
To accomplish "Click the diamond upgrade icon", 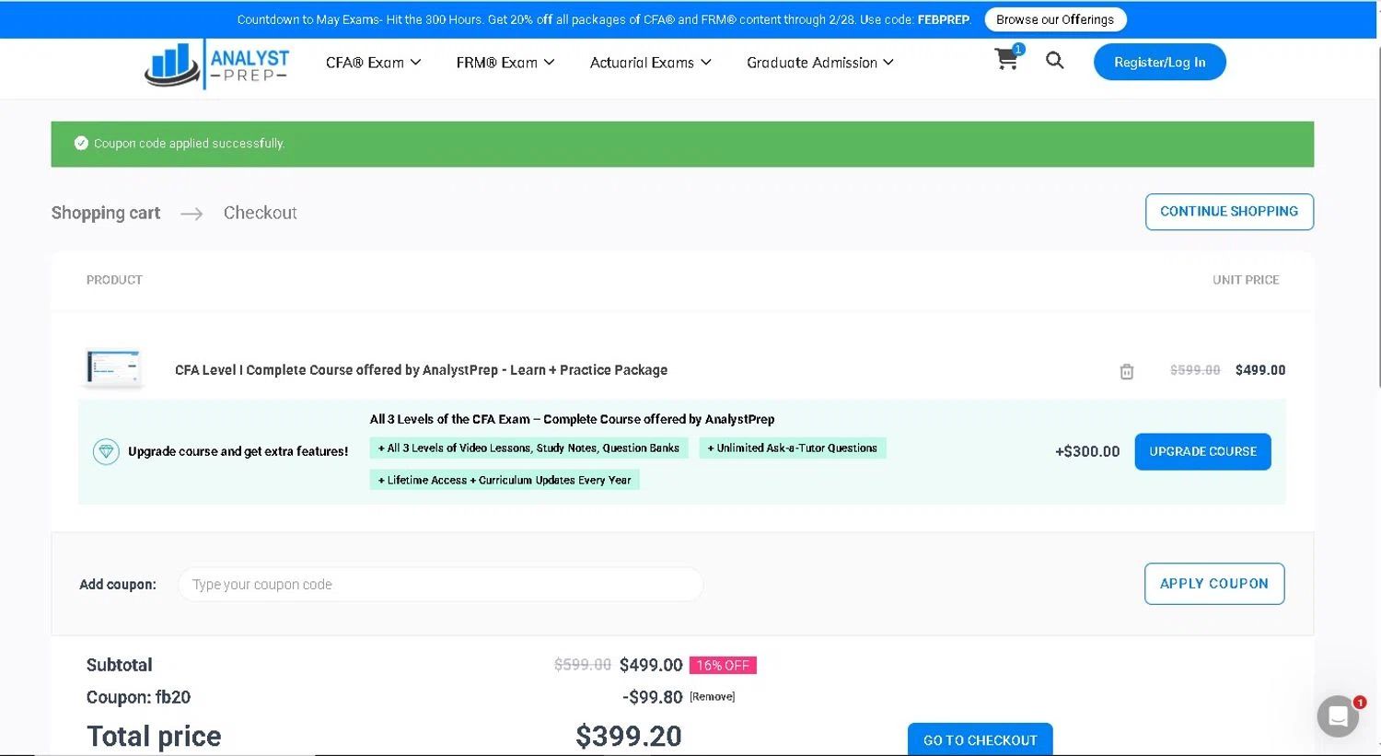I will [106, 451].
